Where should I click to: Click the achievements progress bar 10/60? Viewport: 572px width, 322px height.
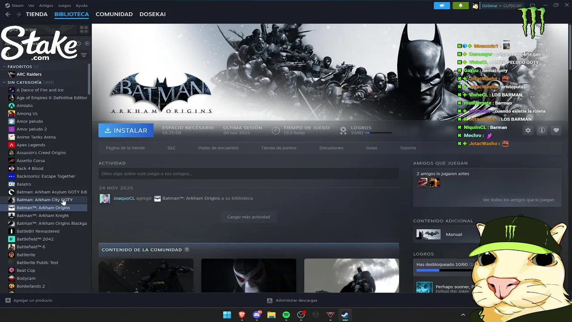pos(379,133)
